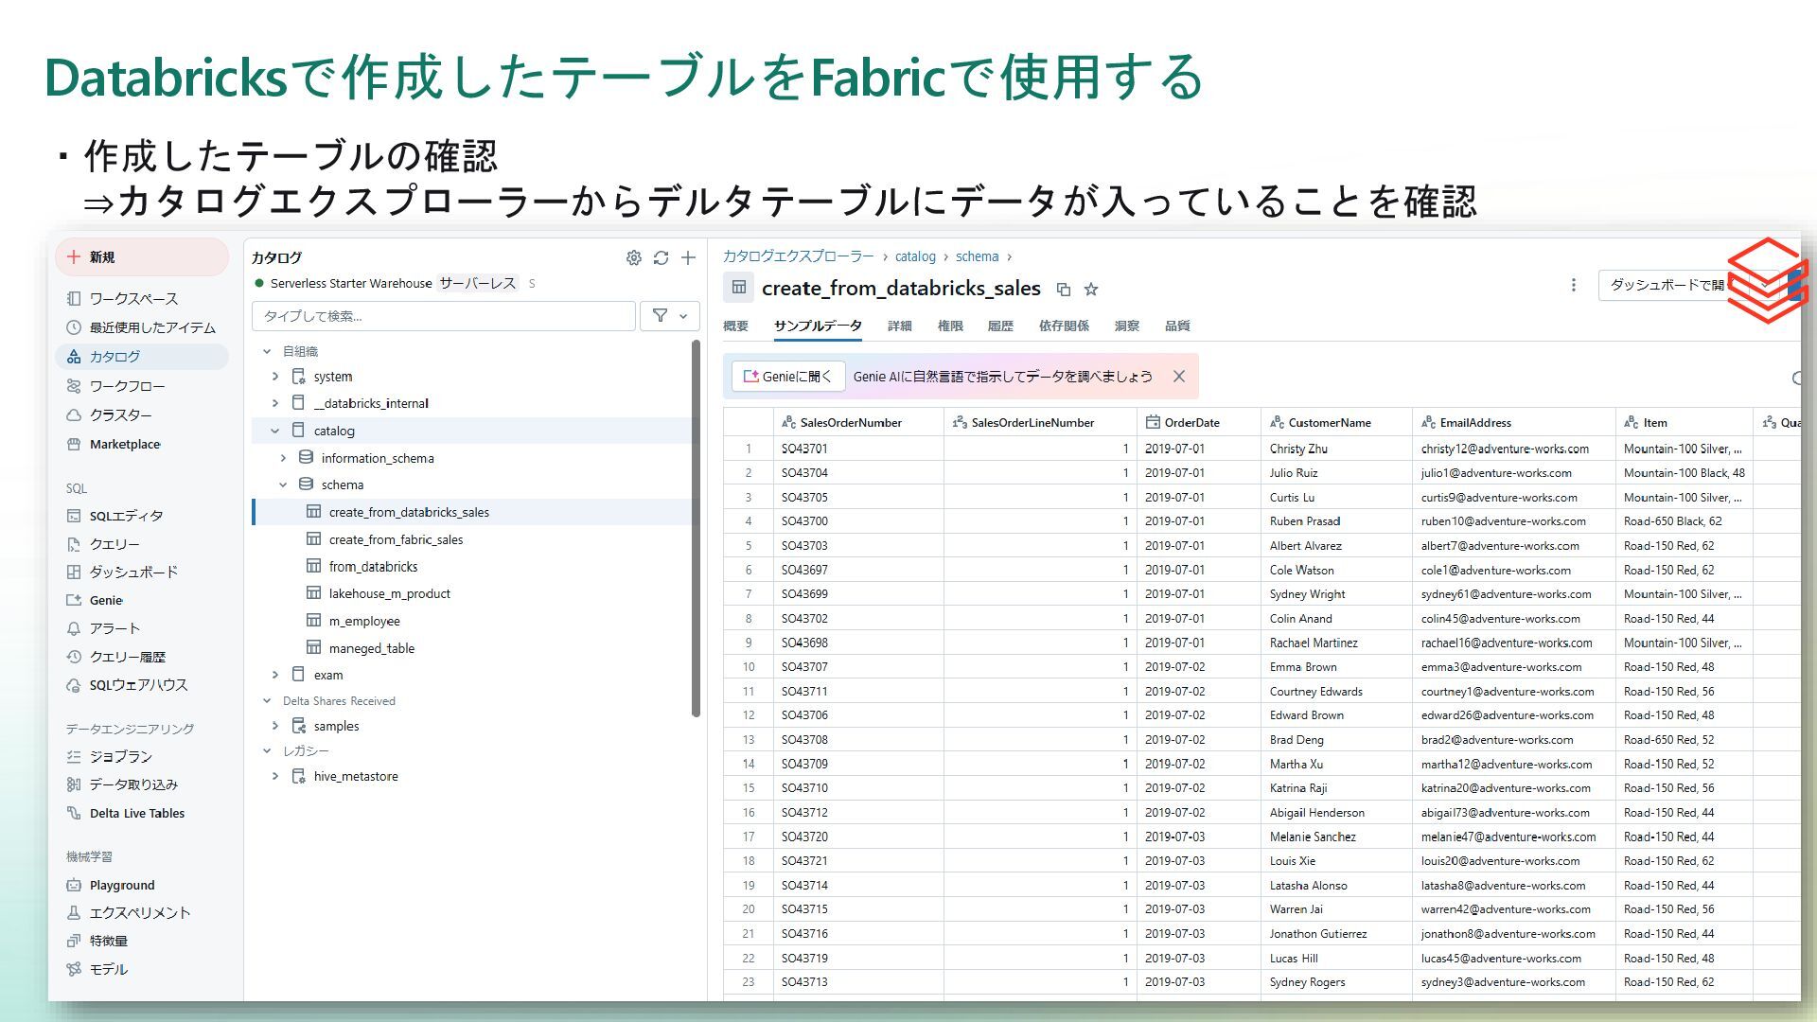Open Delta Live Tables in sidebar
This screenshot has width=1817, height=1022.
click(x=136, y=813)
